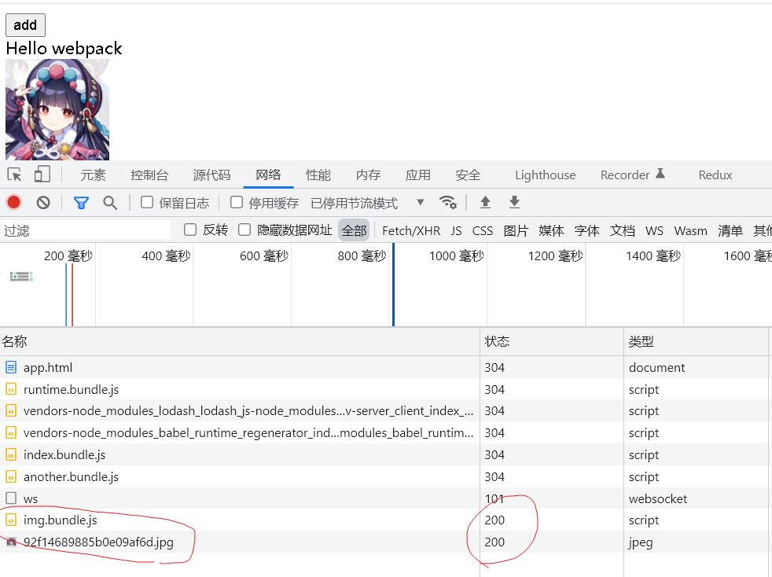Viewport: 772px width, 577px height.
Task: Click the runtime.bundle.js script icon
Action: pos(11,389)
